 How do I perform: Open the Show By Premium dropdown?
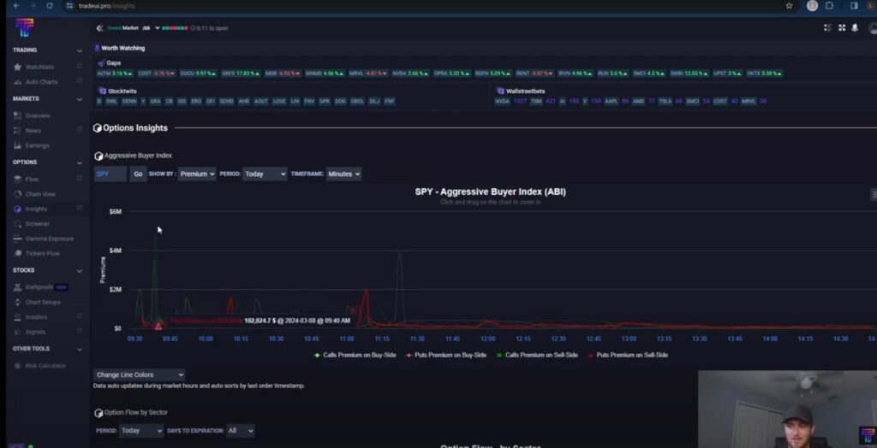pyautogui.click(x=197, y=174)
